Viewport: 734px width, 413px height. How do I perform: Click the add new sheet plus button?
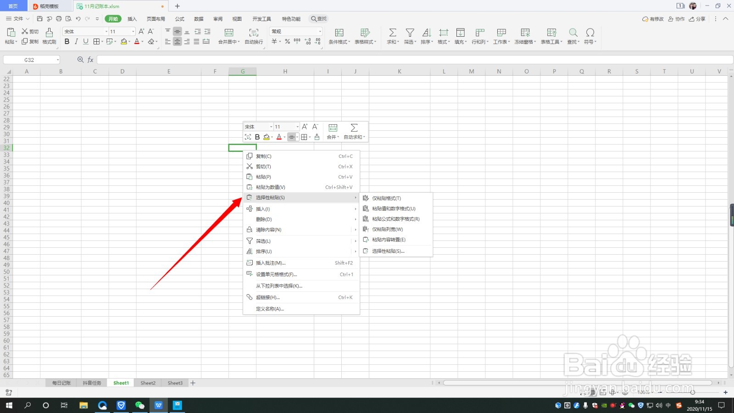coord(193,383)
